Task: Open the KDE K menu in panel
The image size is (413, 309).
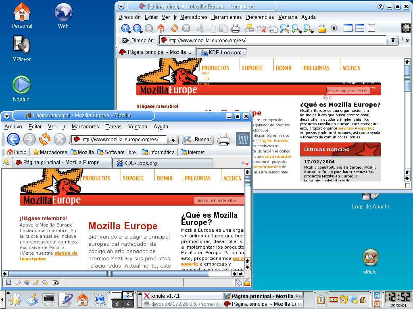Action: coord(15,300)
